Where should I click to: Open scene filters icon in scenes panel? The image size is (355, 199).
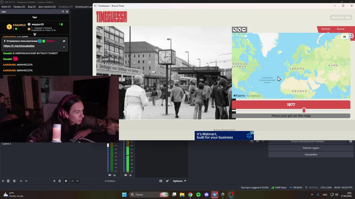pos(14,181)
